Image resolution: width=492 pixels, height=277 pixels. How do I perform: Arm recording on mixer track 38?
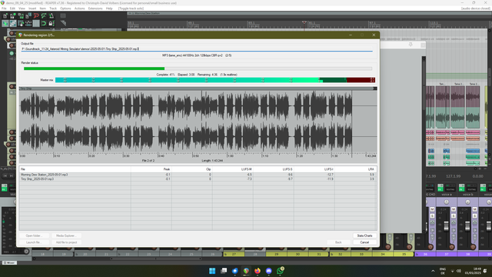[x=473, y=247]
